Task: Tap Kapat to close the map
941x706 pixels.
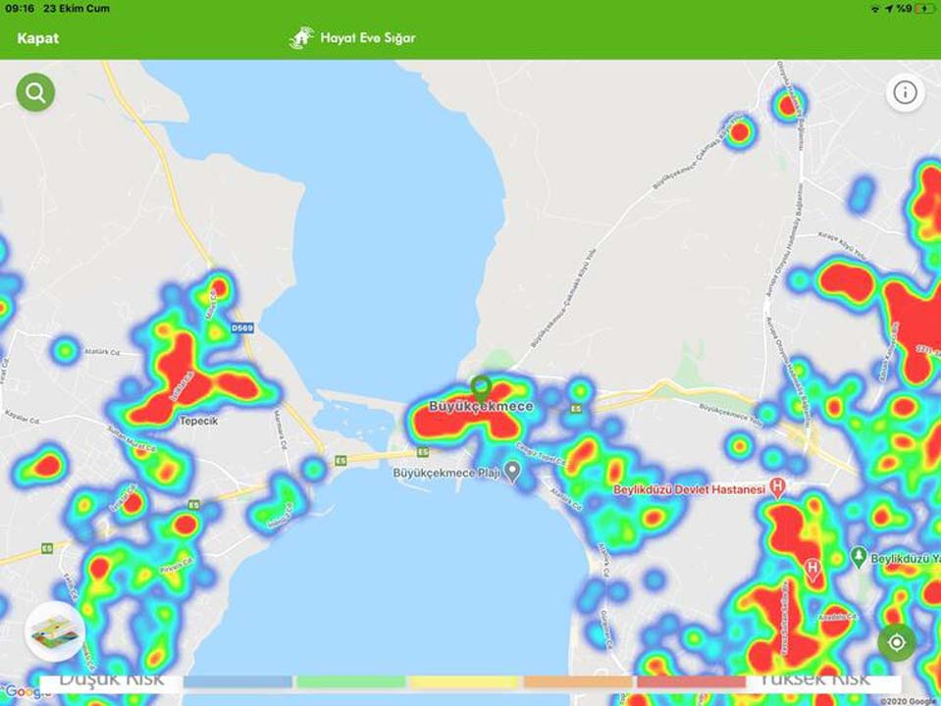Action: click(38, 38)
